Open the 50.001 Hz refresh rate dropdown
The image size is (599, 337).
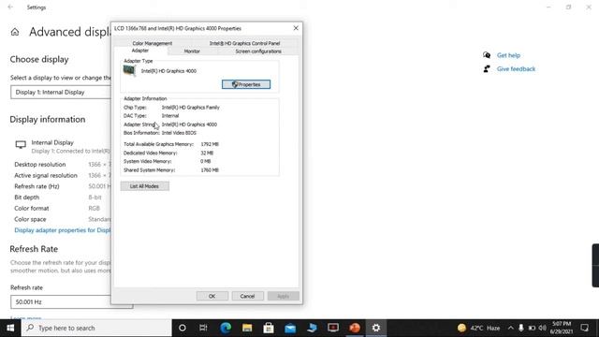(71, 301)
